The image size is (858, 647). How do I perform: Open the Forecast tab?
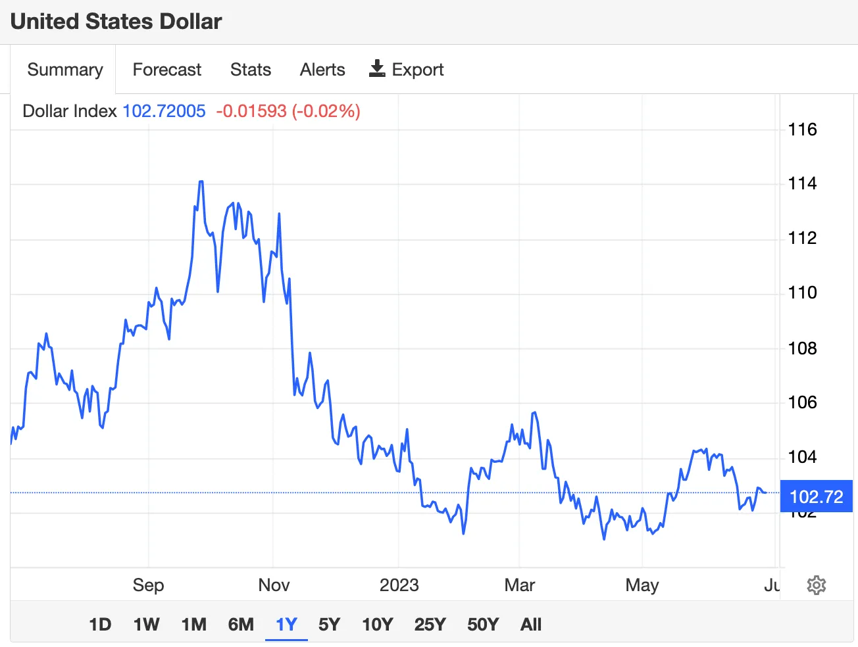(x=167, y=70)
